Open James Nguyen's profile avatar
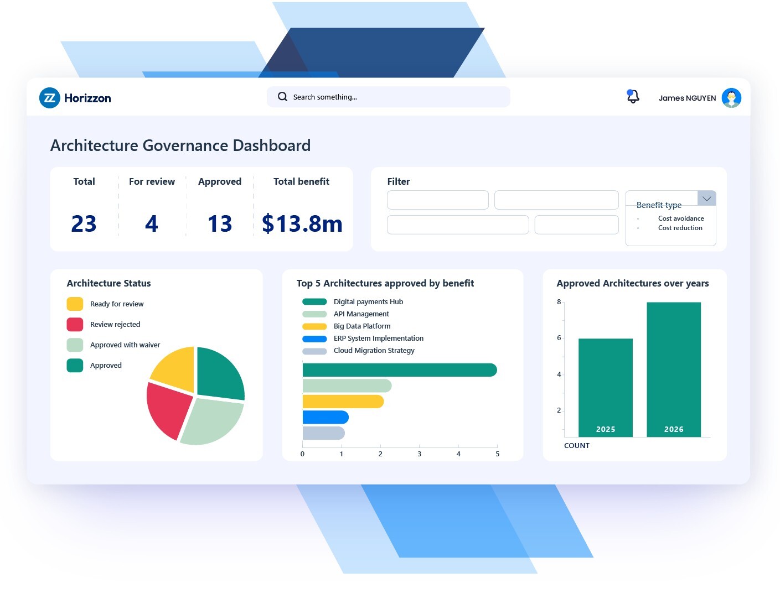Image resolution: width=780 pixels, height=604 pixels. (x=731, y=98)
